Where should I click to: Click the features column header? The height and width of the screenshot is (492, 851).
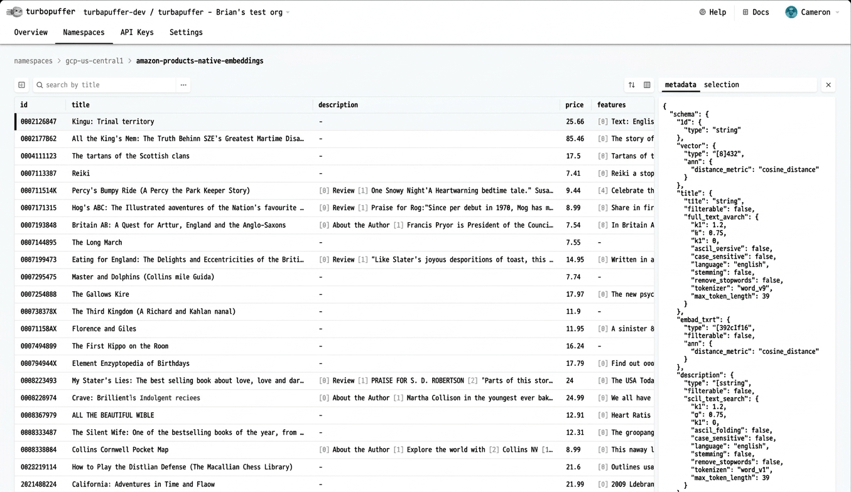[612, 105]
